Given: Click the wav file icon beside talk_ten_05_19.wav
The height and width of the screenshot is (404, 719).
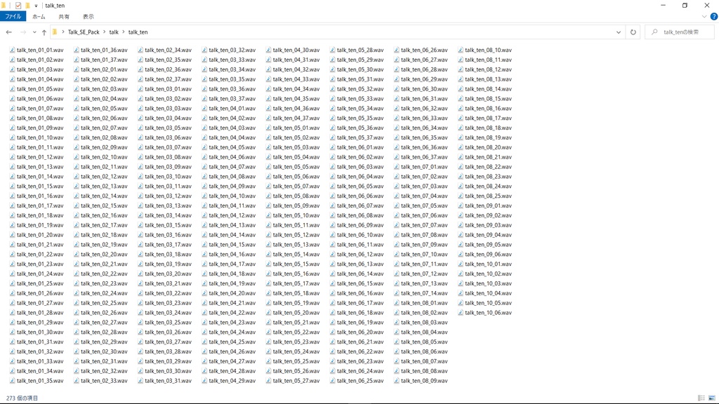Looking at the screenshot, I should point(268,303).
